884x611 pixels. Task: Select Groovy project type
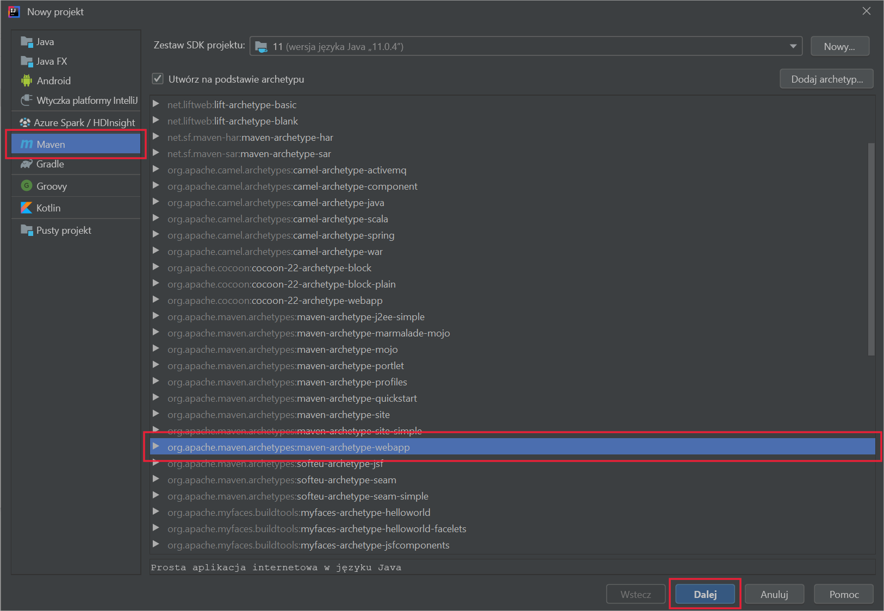pos(76,186)
